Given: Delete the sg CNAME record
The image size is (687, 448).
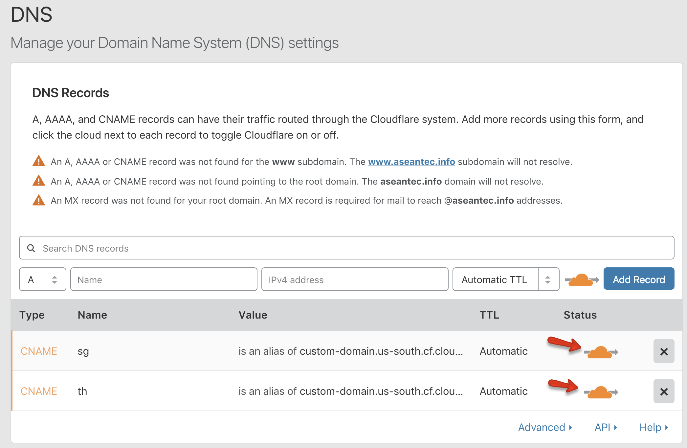Looking at the screenshot, I should tap(664, 351).
